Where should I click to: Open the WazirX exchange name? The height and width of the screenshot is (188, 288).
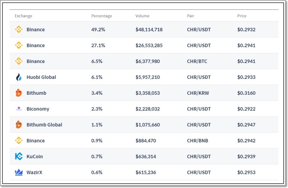[x=34, y=173]
